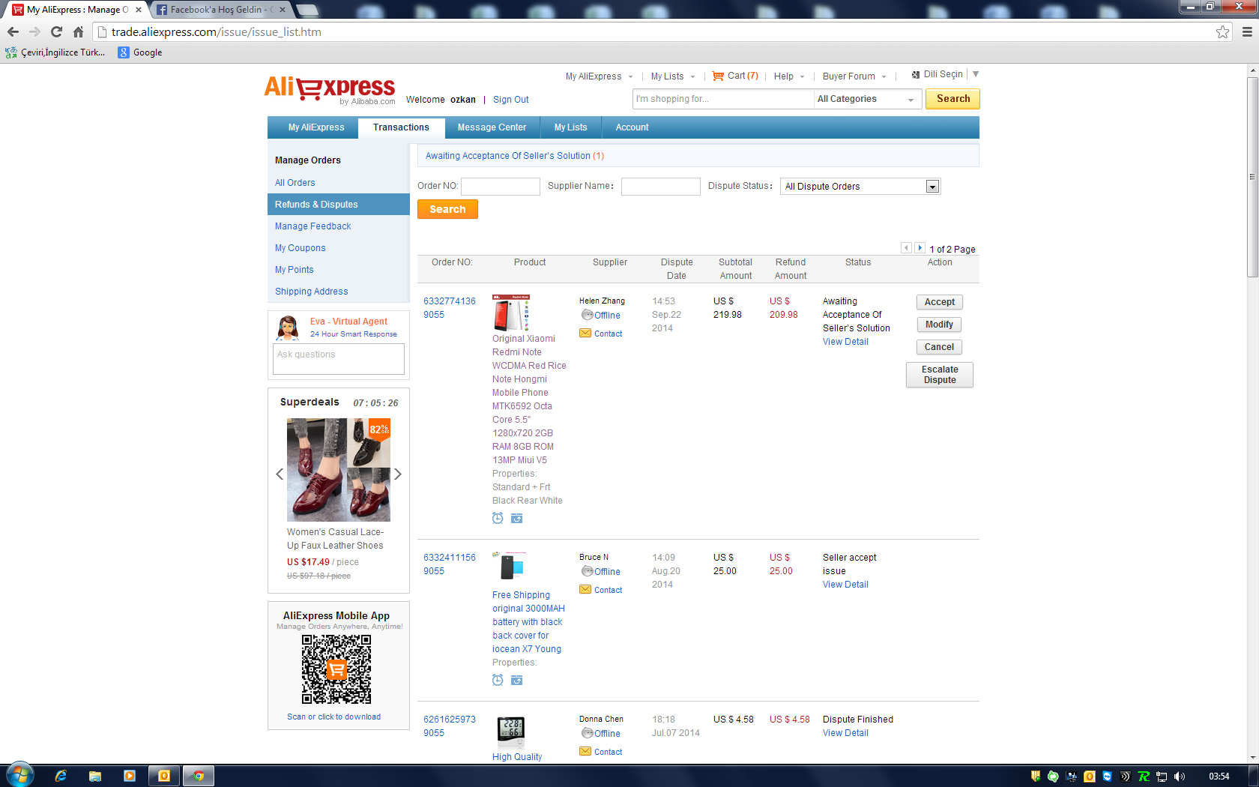Click the alarm clock icon under iocean battery order

(498, 680)
